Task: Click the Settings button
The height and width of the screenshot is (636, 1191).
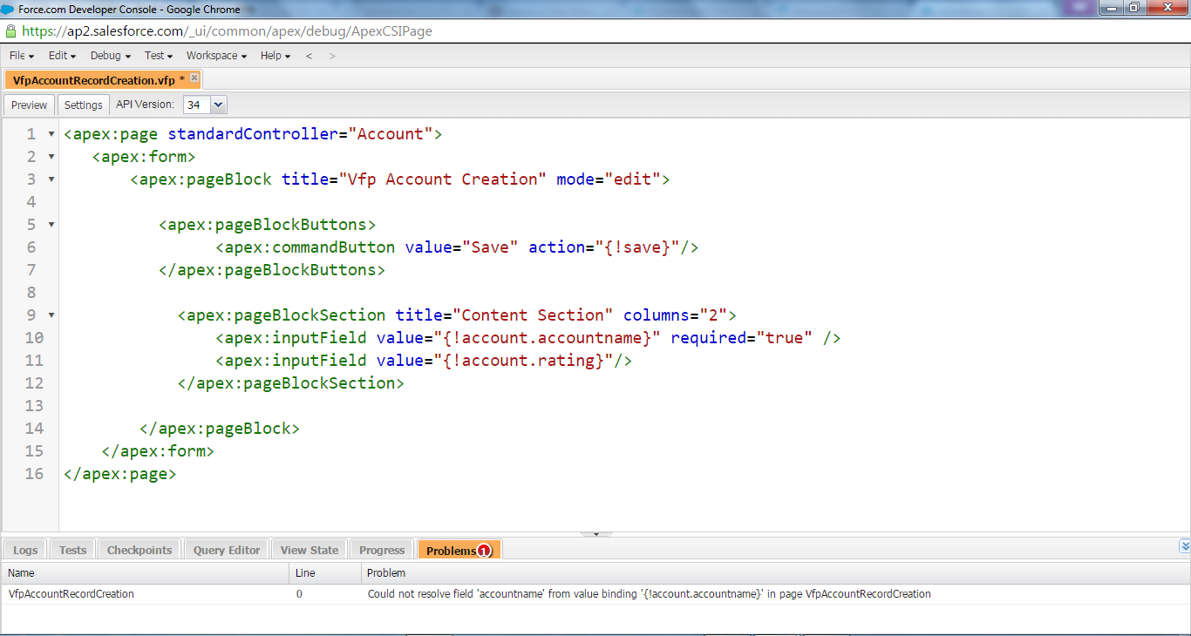Action: pyautogui.click(x=84, y=105)
